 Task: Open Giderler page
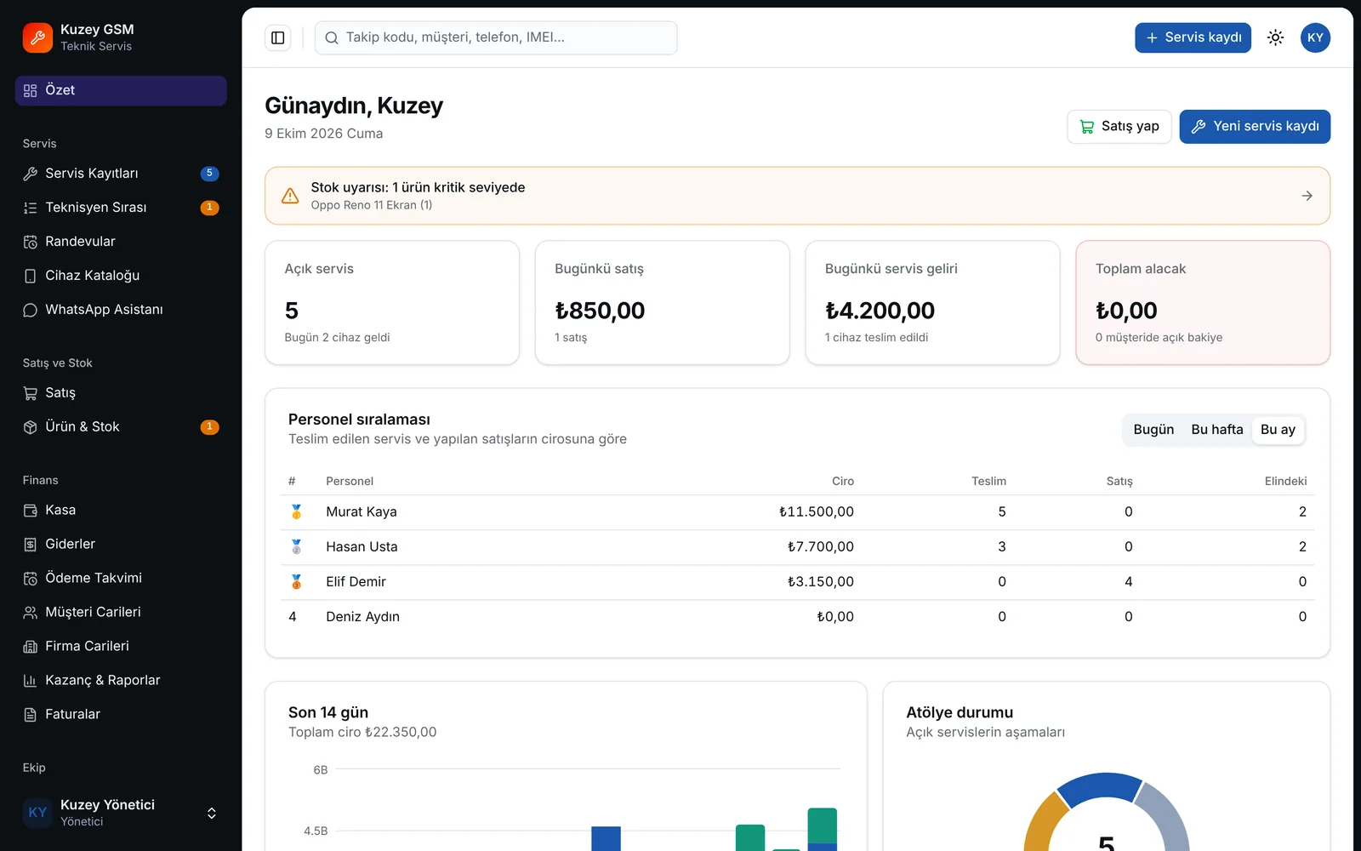121,545
